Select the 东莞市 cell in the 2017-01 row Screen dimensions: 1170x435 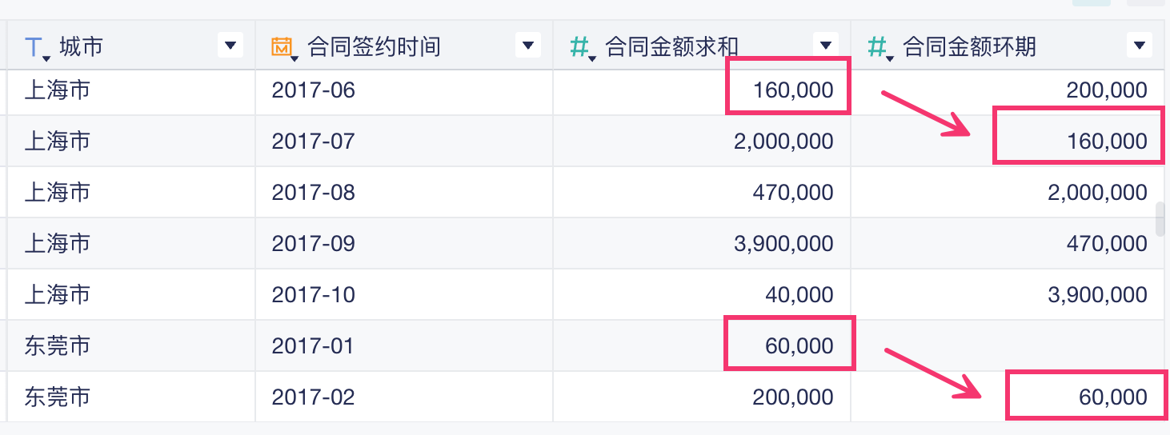click(58, 346)
